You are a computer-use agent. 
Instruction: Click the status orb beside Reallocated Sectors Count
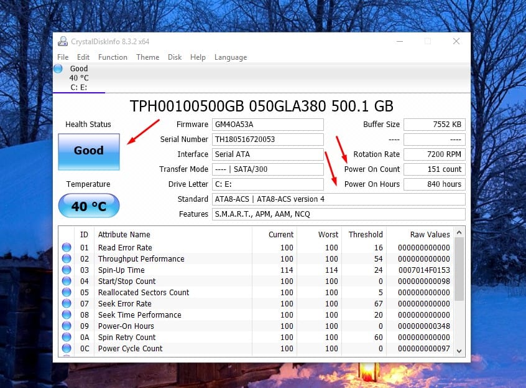tap(67, 293)
